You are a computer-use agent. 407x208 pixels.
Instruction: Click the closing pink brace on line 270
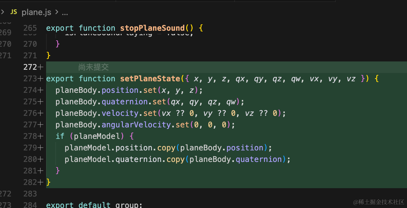(58, 44)
